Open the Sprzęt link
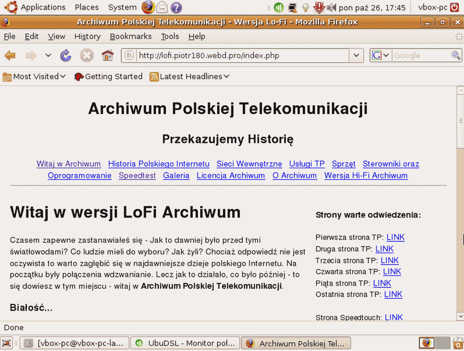Viewport: 464px width, 351px height. pyautogui.click(x=344, y=164)
